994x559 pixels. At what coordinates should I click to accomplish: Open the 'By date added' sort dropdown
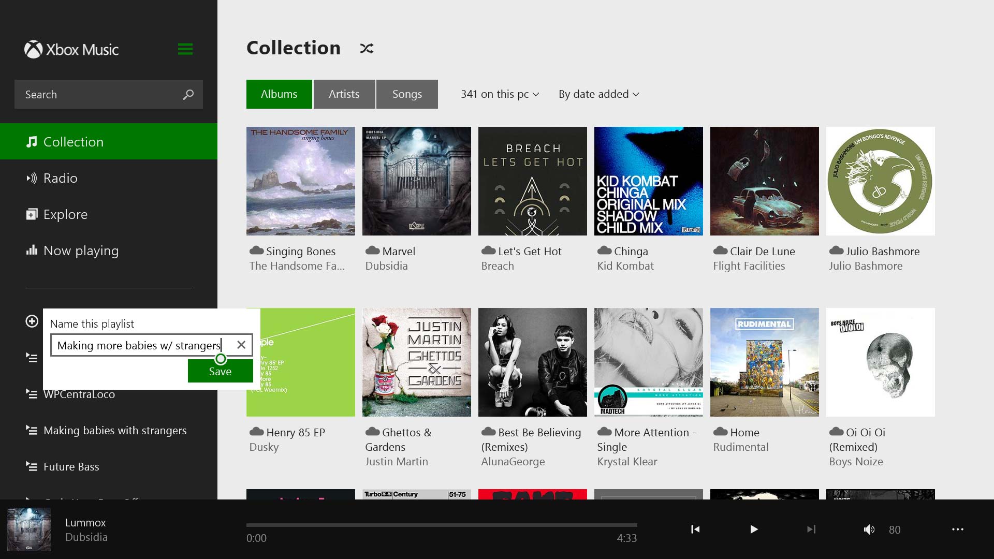click(598, 94)
